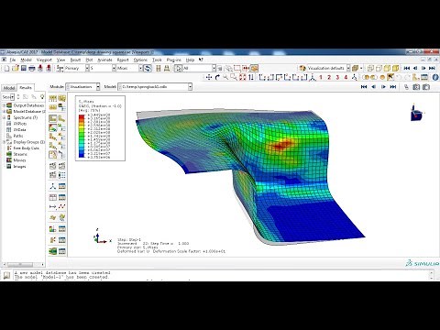Print the viewport with the printer icon
The image size is (440, 330).
pos(32,68)
